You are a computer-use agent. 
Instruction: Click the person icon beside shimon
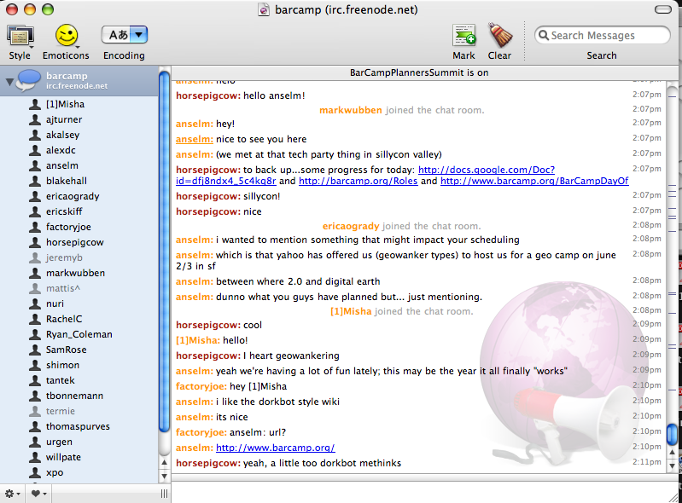click(35, 365)
